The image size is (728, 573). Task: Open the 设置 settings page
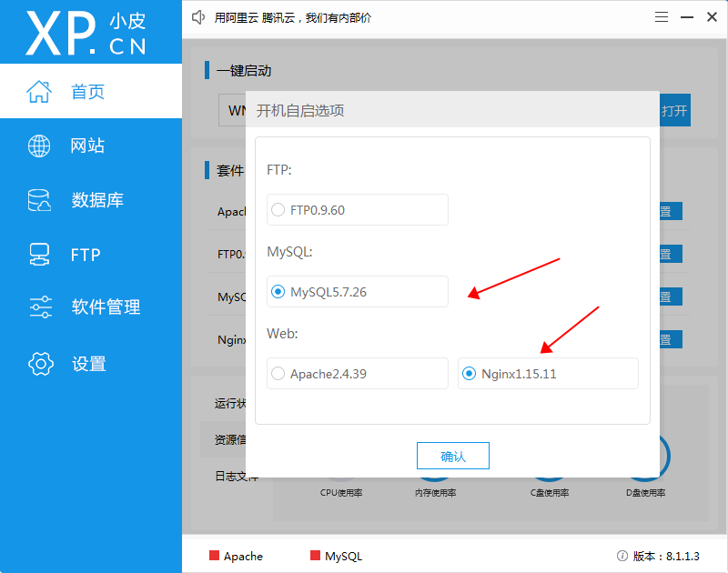[91, 363]
